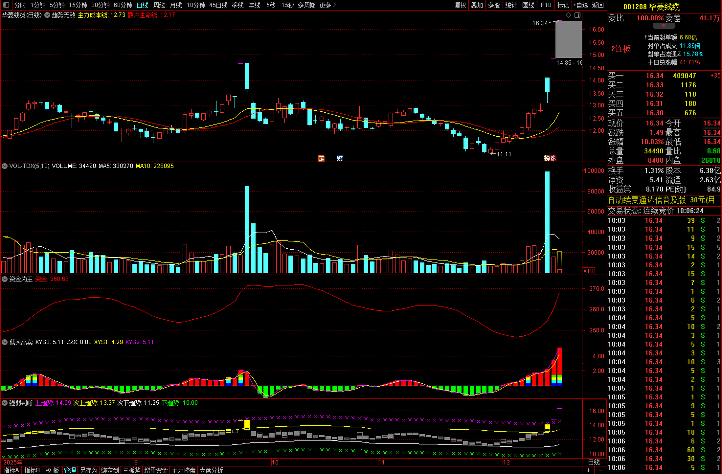
Task: Click the 返回 back button
Action: pos(598,5)
